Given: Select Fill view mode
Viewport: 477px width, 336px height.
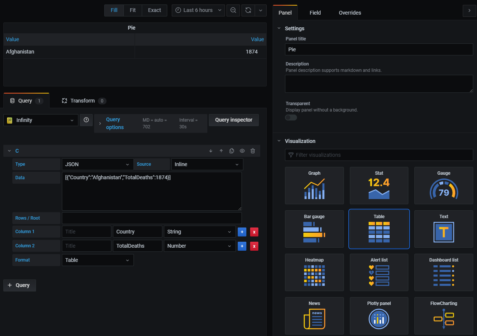Looking at the screenshot, I should click(114, 10).
